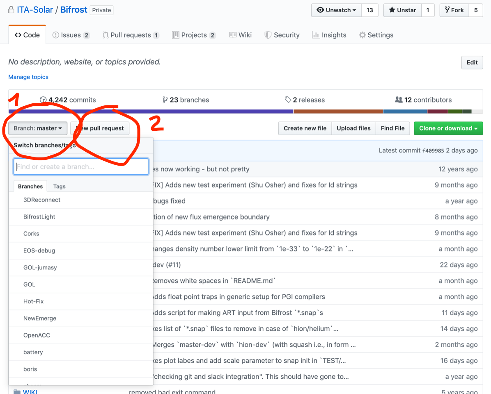491x394 pixels.
Task: Click the language breakdown color bar
Action: click(245, 112)
